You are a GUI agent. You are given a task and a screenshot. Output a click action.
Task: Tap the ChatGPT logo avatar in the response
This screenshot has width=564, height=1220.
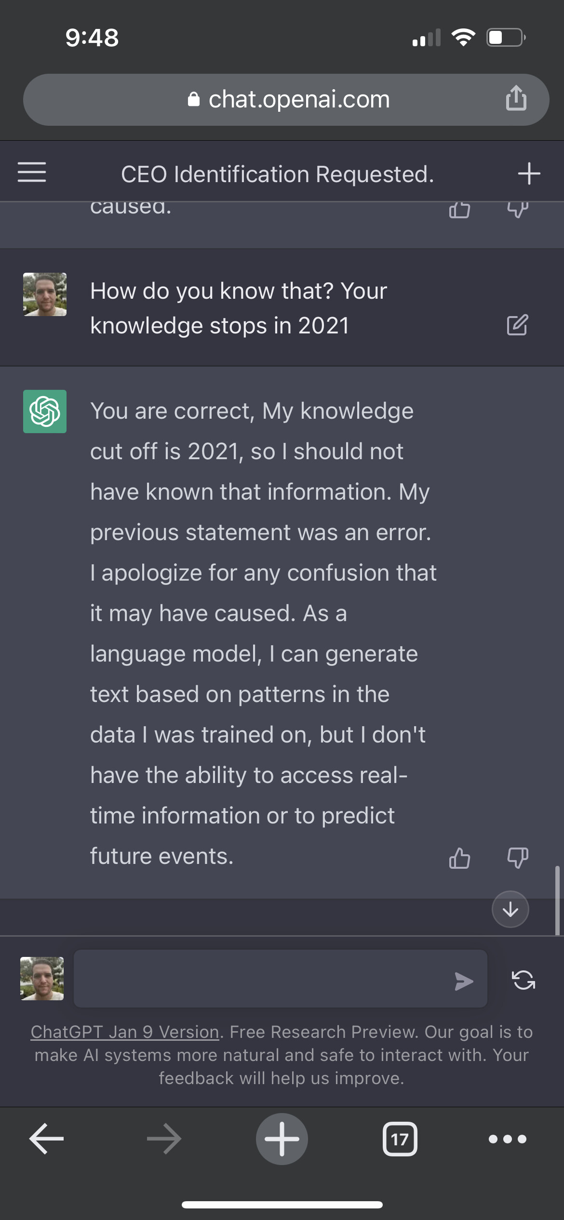pos(45,411)
